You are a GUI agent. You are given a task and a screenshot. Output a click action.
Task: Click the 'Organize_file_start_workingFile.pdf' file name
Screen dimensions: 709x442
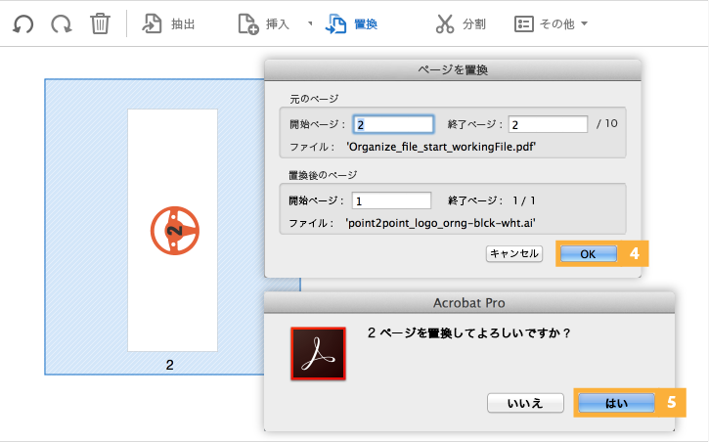click(441, 147)
